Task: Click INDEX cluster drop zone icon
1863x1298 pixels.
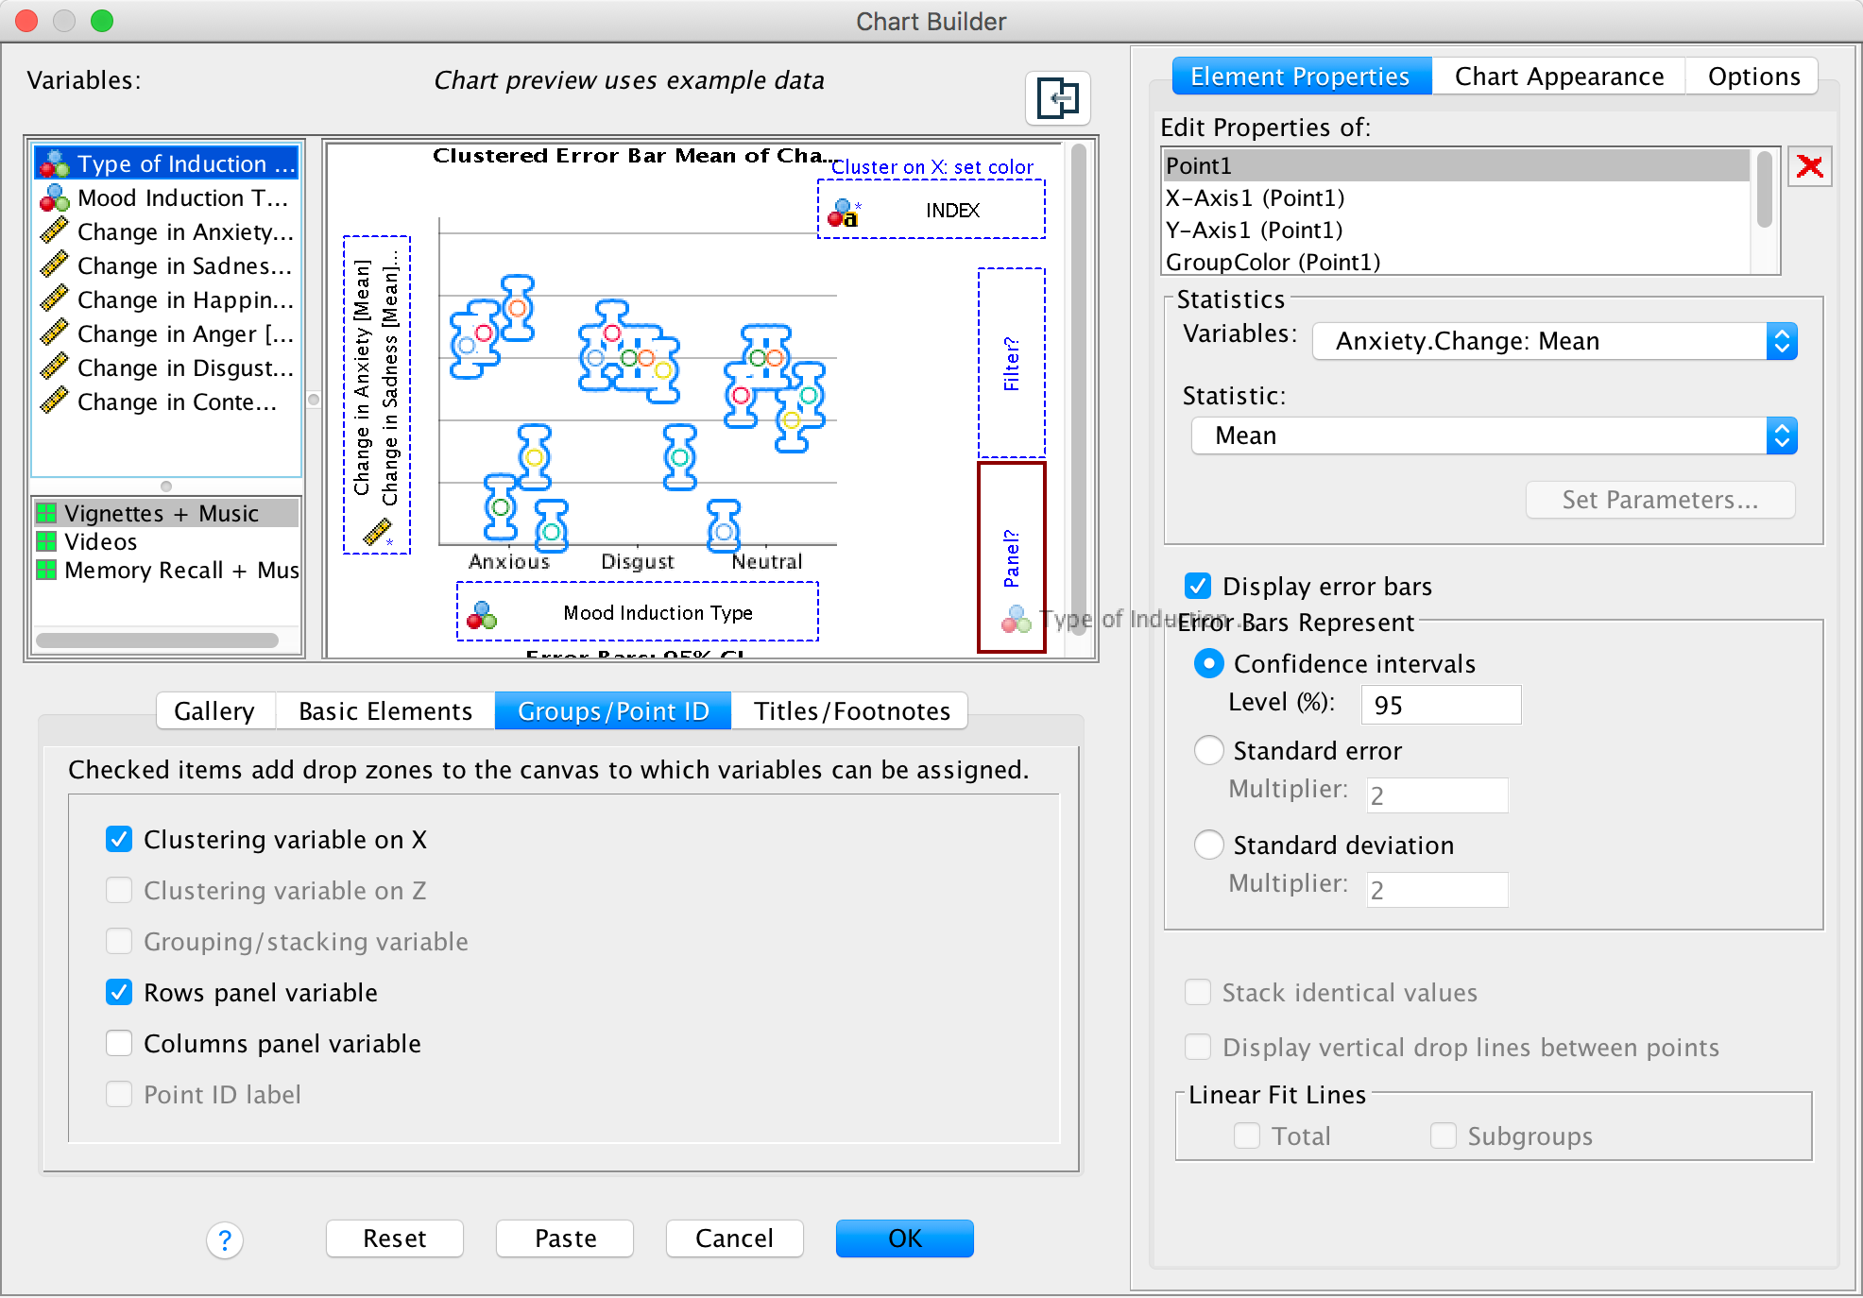Action: coord(843,212)
